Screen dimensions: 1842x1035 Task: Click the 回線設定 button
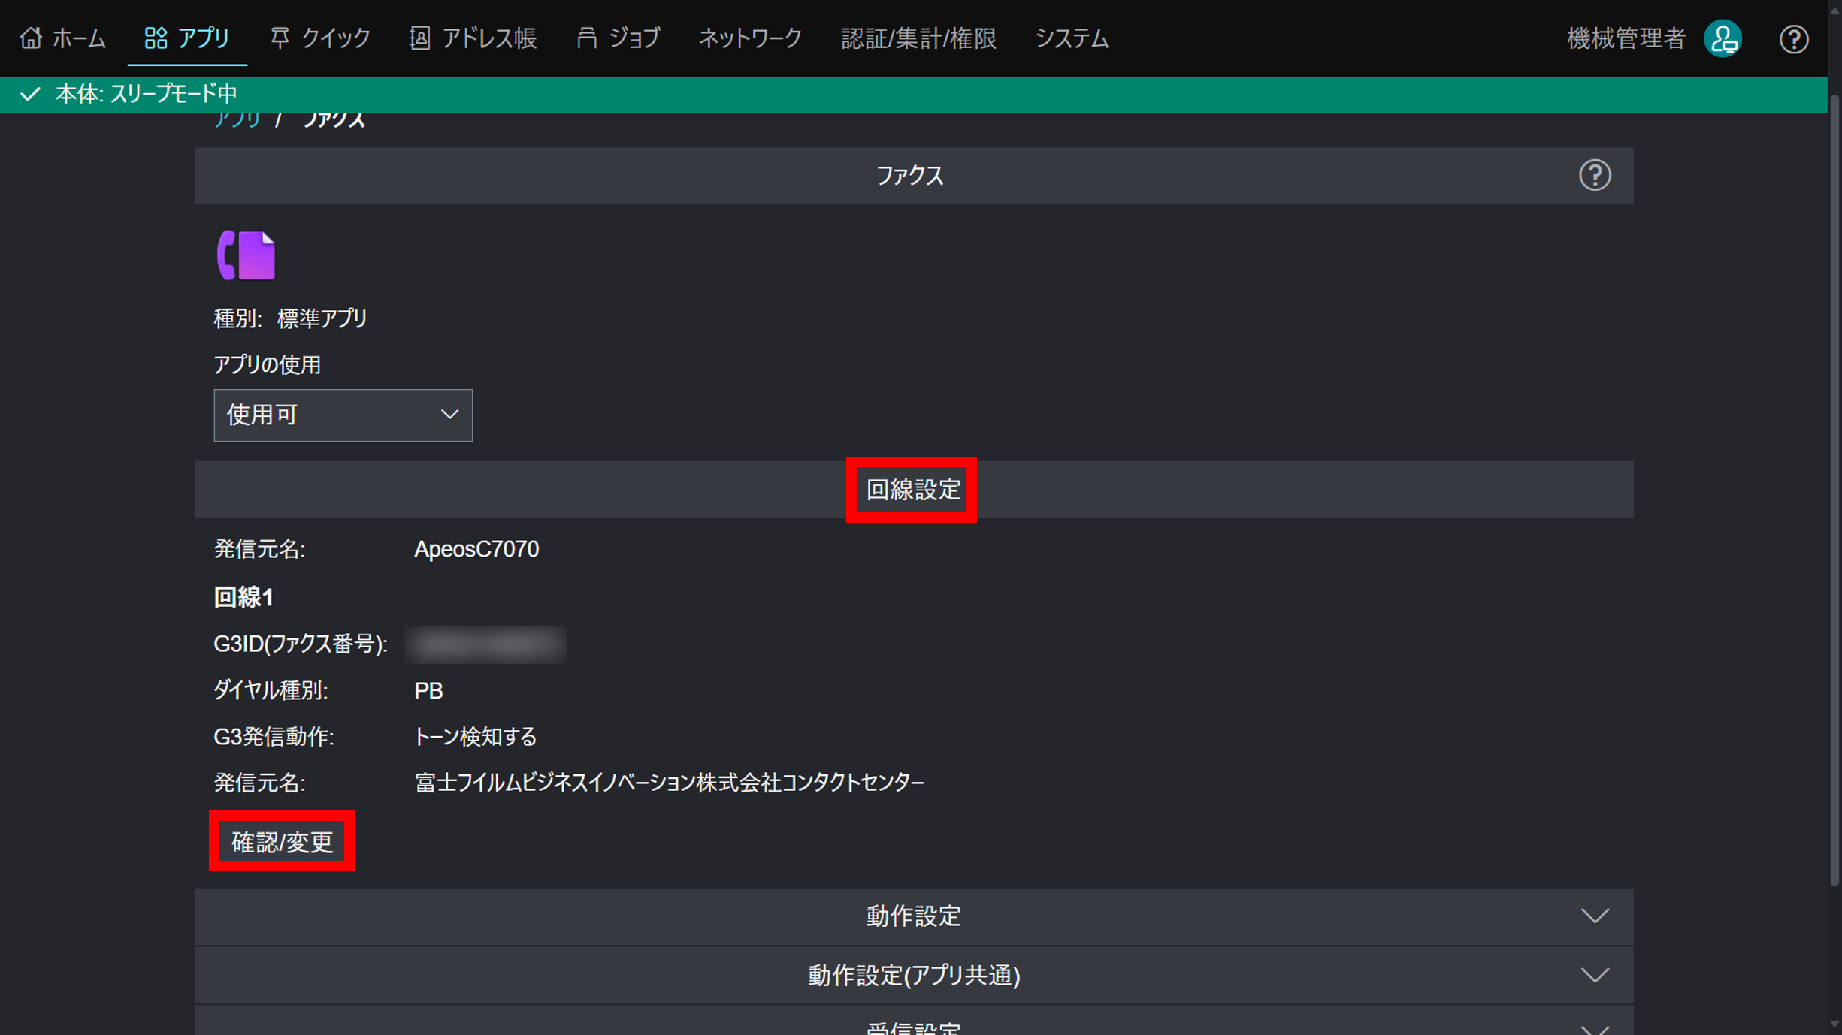coord(911,489)
